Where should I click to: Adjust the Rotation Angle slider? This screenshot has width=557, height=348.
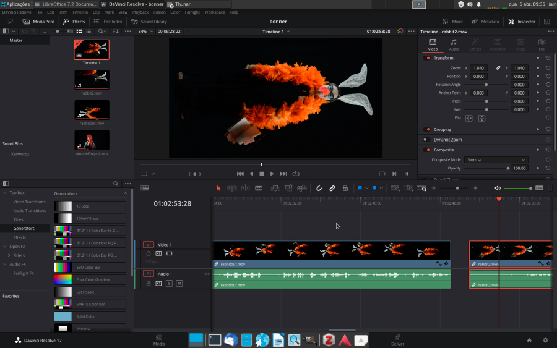486,85
